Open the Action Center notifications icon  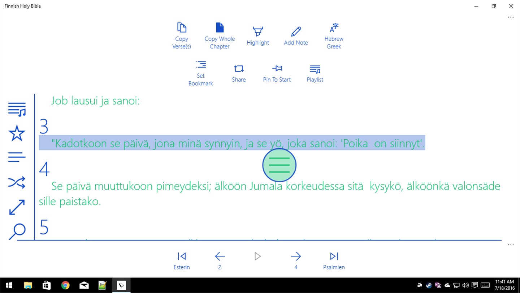[x=474, y=285]
